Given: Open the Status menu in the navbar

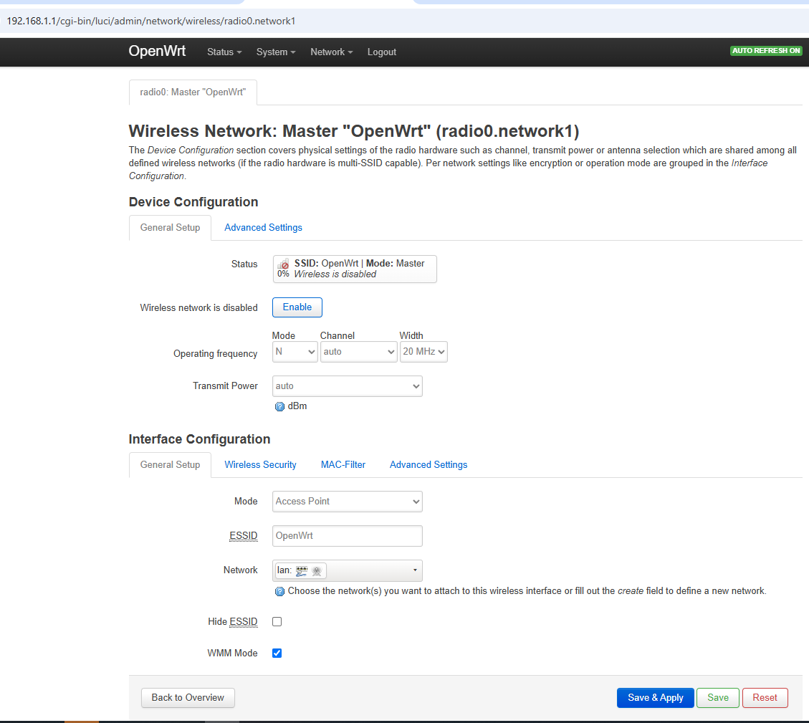Looking at the screenshot, I should 224,52.
